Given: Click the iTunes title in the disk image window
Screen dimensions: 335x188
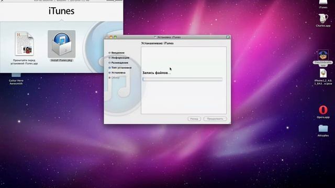Looking at the screenshot, I should 62,11.
